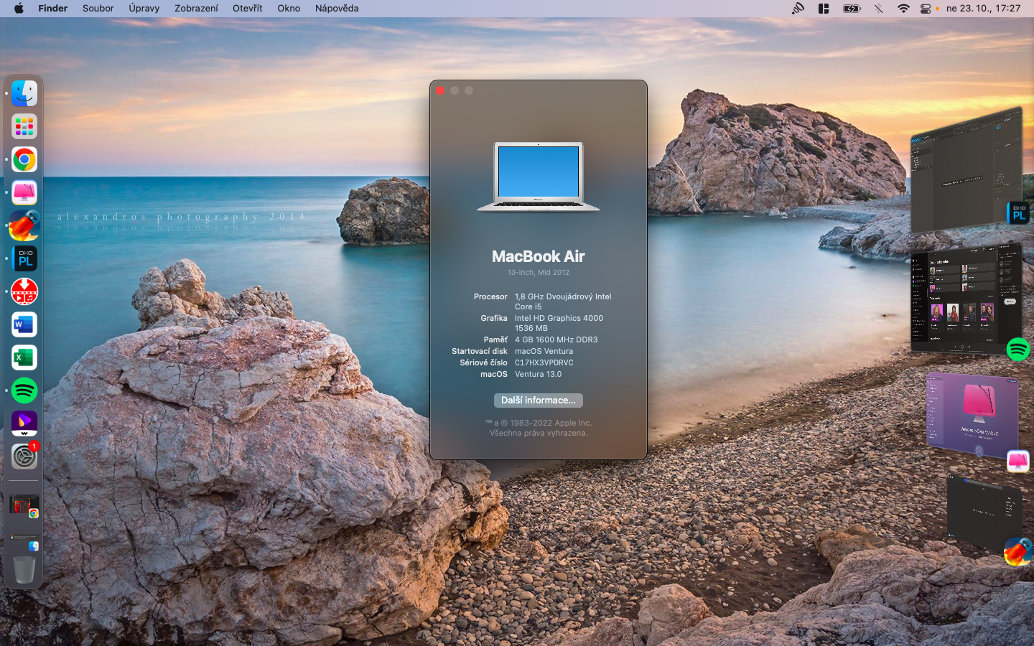Open the Wi-Fi status menu
This screenshot has height=646, width=1034.
point(903,9)
